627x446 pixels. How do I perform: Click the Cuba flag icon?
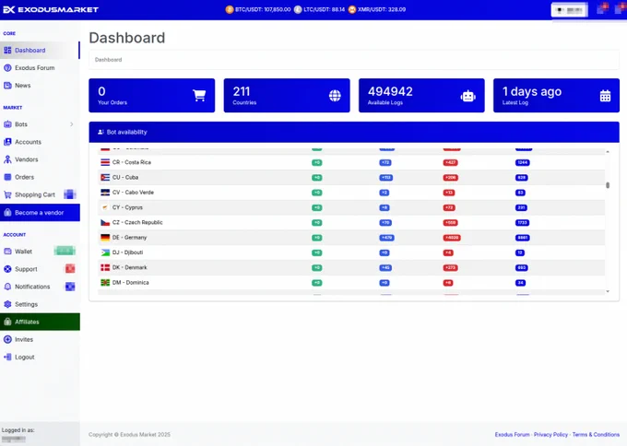[x=105, y=178]
